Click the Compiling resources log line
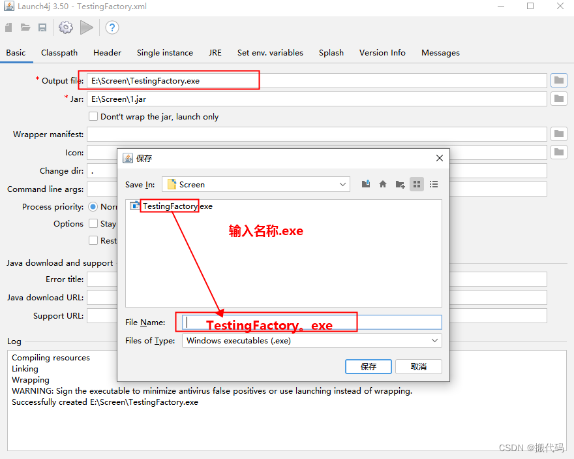The image size is (574, 459). pos(51,358)
